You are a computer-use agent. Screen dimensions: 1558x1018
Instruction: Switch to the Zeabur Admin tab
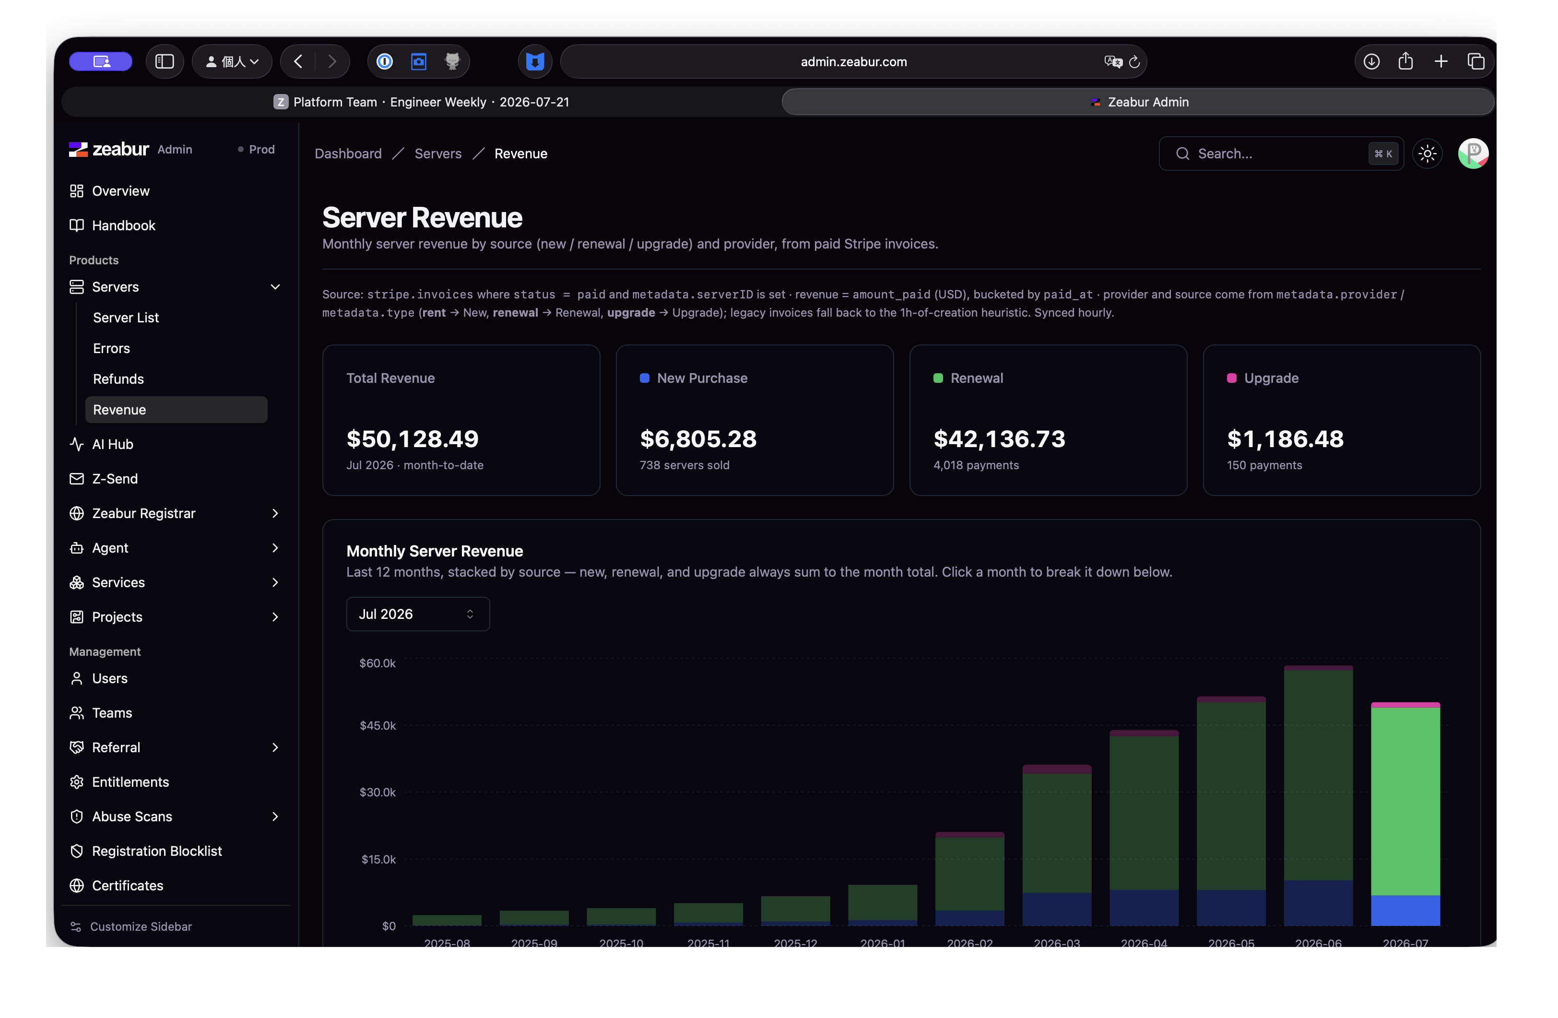[1138, 102]
